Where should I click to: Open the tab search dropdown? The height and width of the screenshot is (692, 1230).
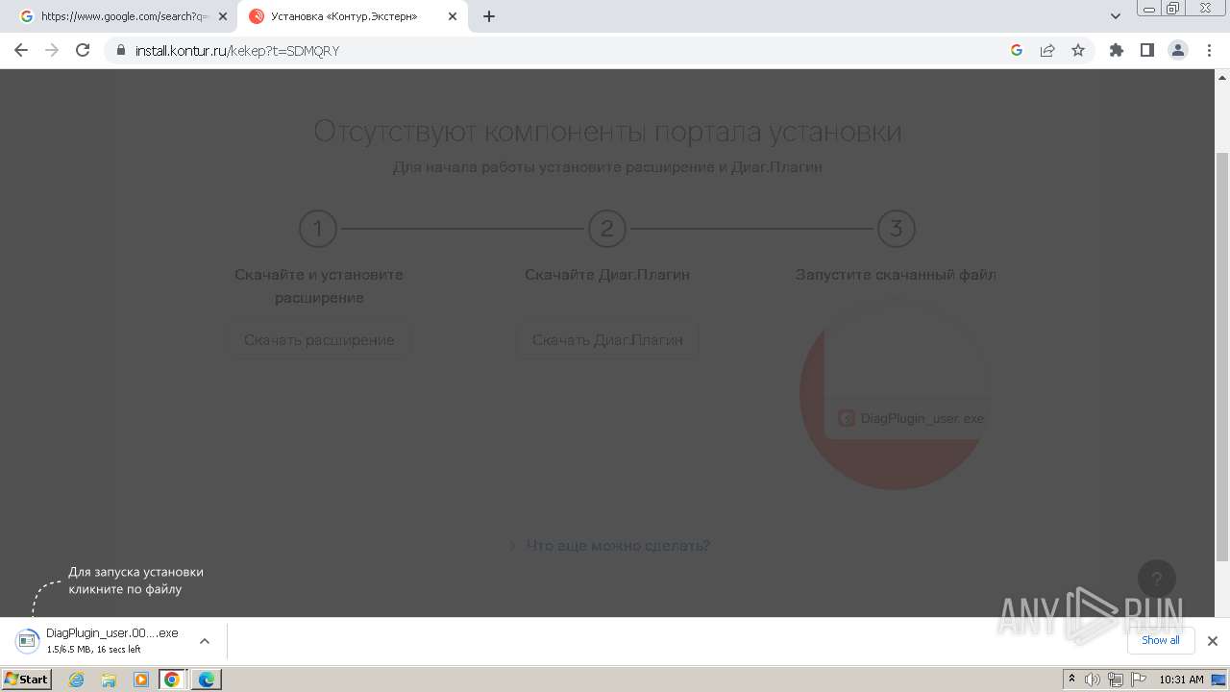pyautogui.click(x=1116, y=16)
